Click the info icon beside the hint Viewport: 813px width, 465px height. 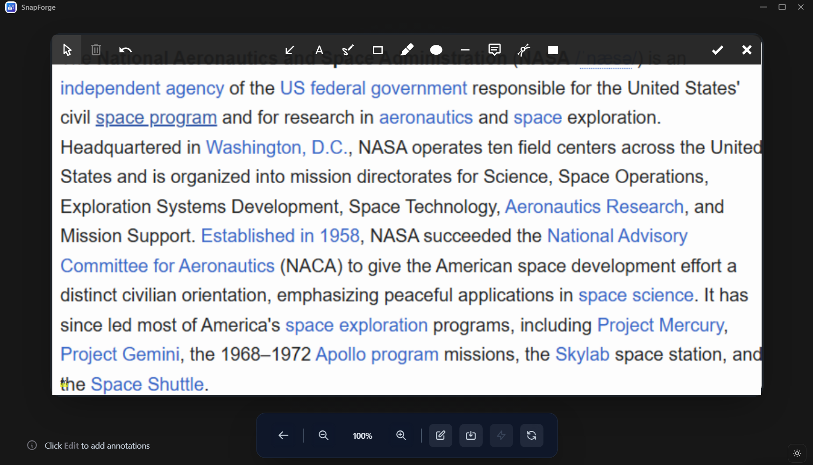click(x=32, y=445)
